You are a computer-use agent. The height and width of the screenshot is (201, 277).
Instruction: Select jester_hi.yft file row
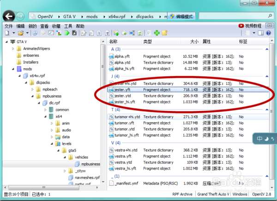(x=188, y=102)
